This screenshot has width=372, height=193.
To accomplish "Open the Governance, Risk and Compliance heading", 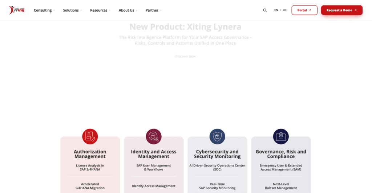I will coord(281,154).
